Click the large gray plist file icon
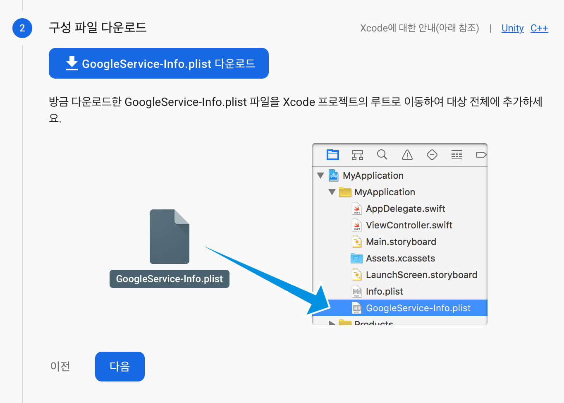564x403 pixels. (x=170, y=237)
